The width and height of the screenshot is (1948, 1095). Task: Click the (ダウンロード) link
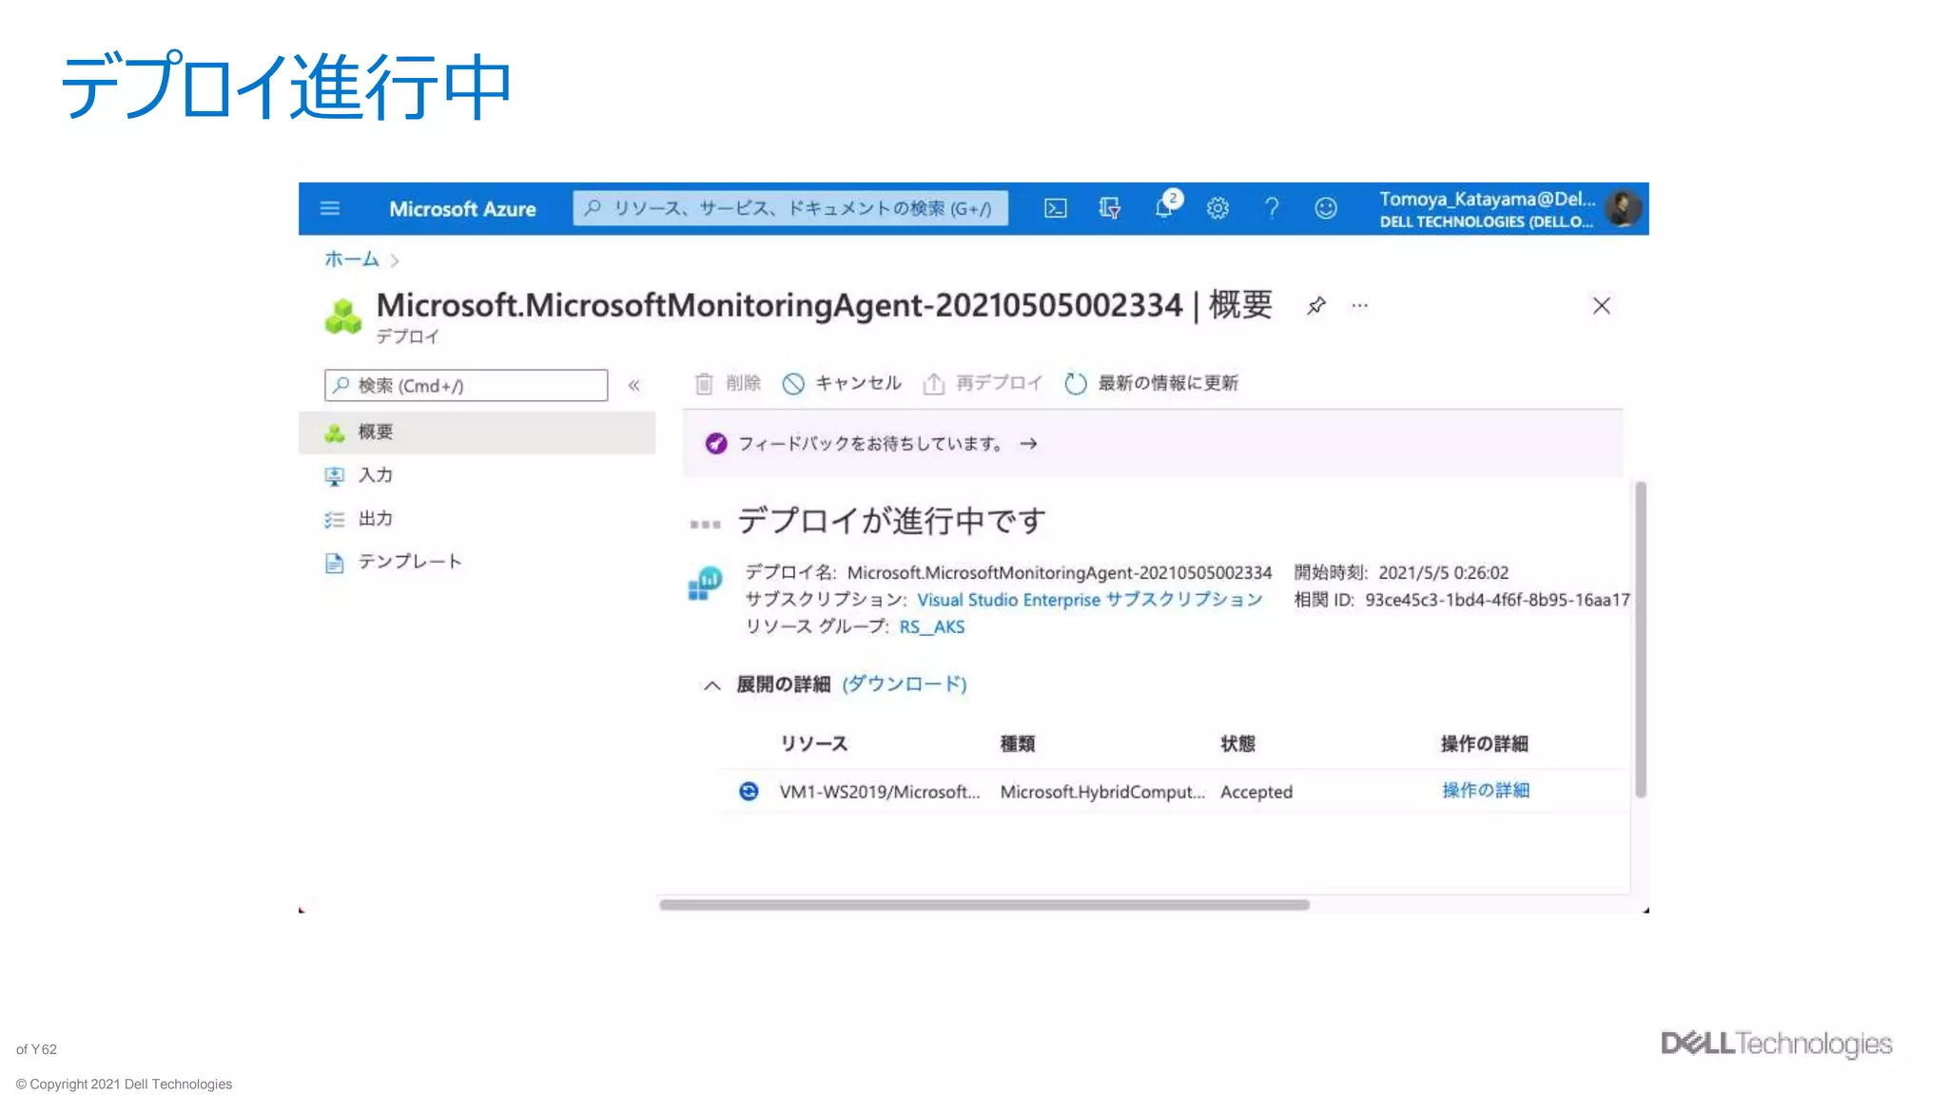(905, 684)
